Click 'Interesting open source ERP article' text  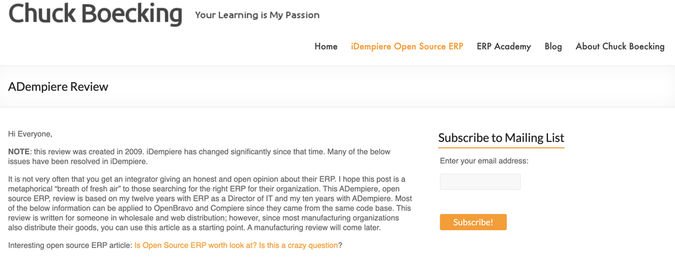coord(70,246)
